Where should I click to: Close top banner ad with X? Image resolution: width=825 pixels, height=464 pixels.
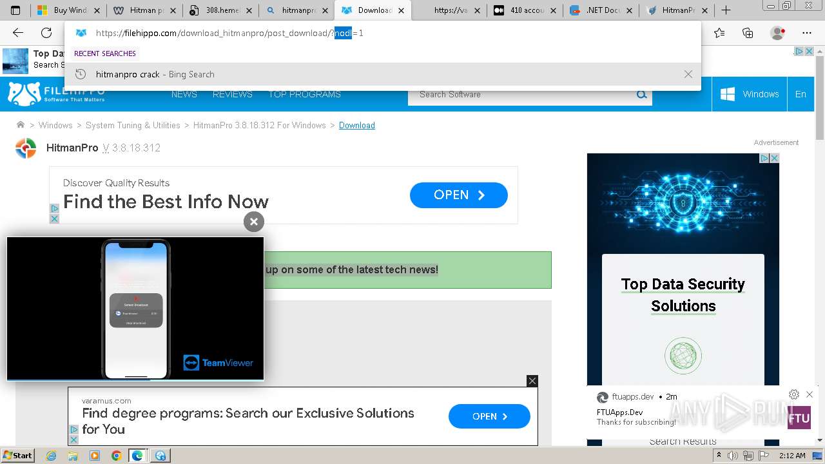[808, 52]
